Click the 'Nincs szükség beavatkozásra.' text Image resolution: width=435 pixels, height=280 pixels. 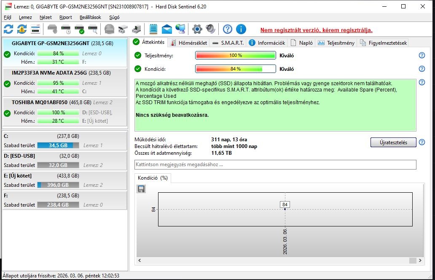click(x=172, y=115)
